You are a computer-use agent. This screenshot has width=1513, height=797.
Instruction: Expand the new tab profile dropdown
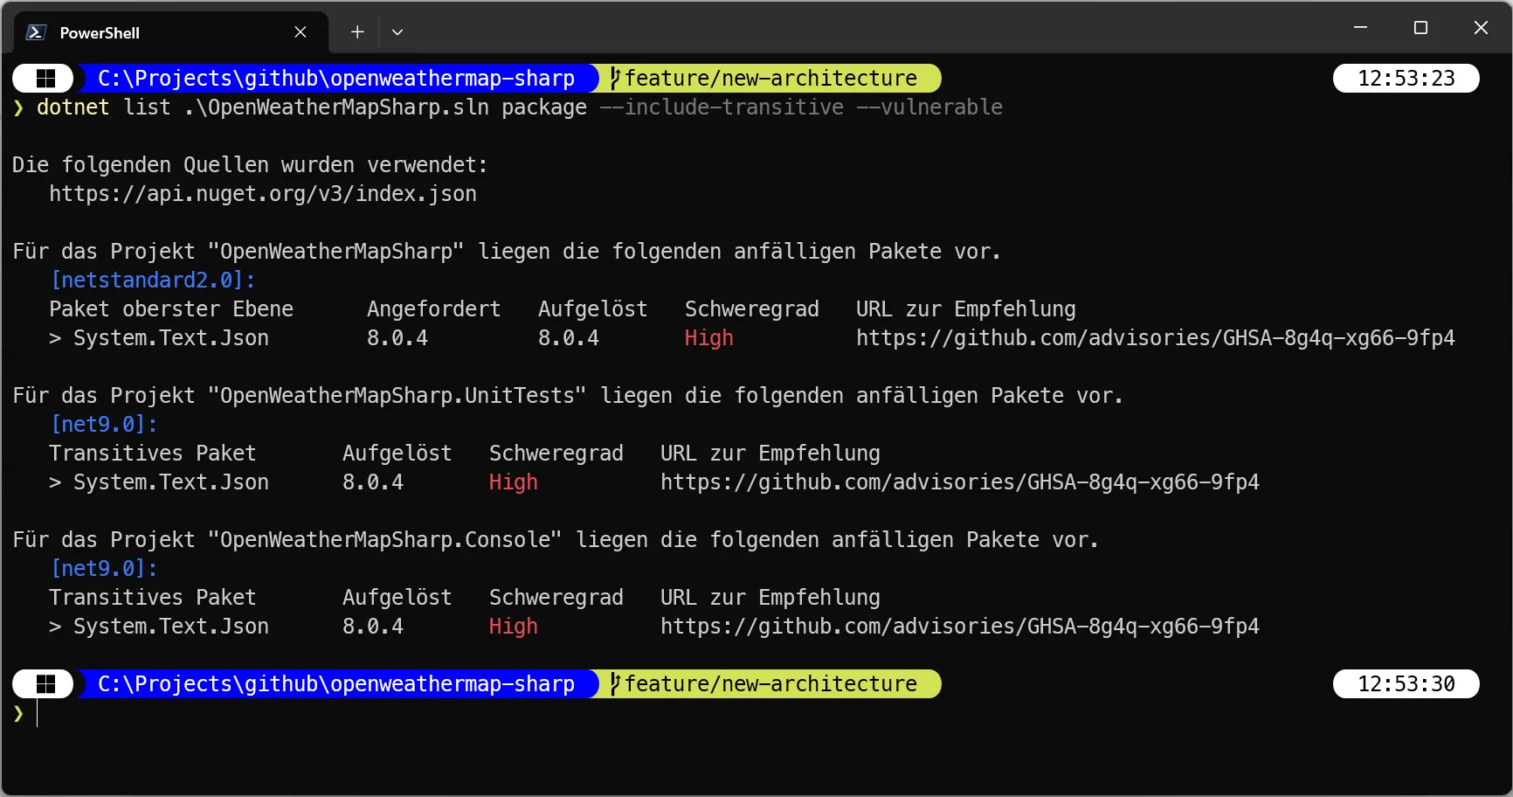pos(397,32)
